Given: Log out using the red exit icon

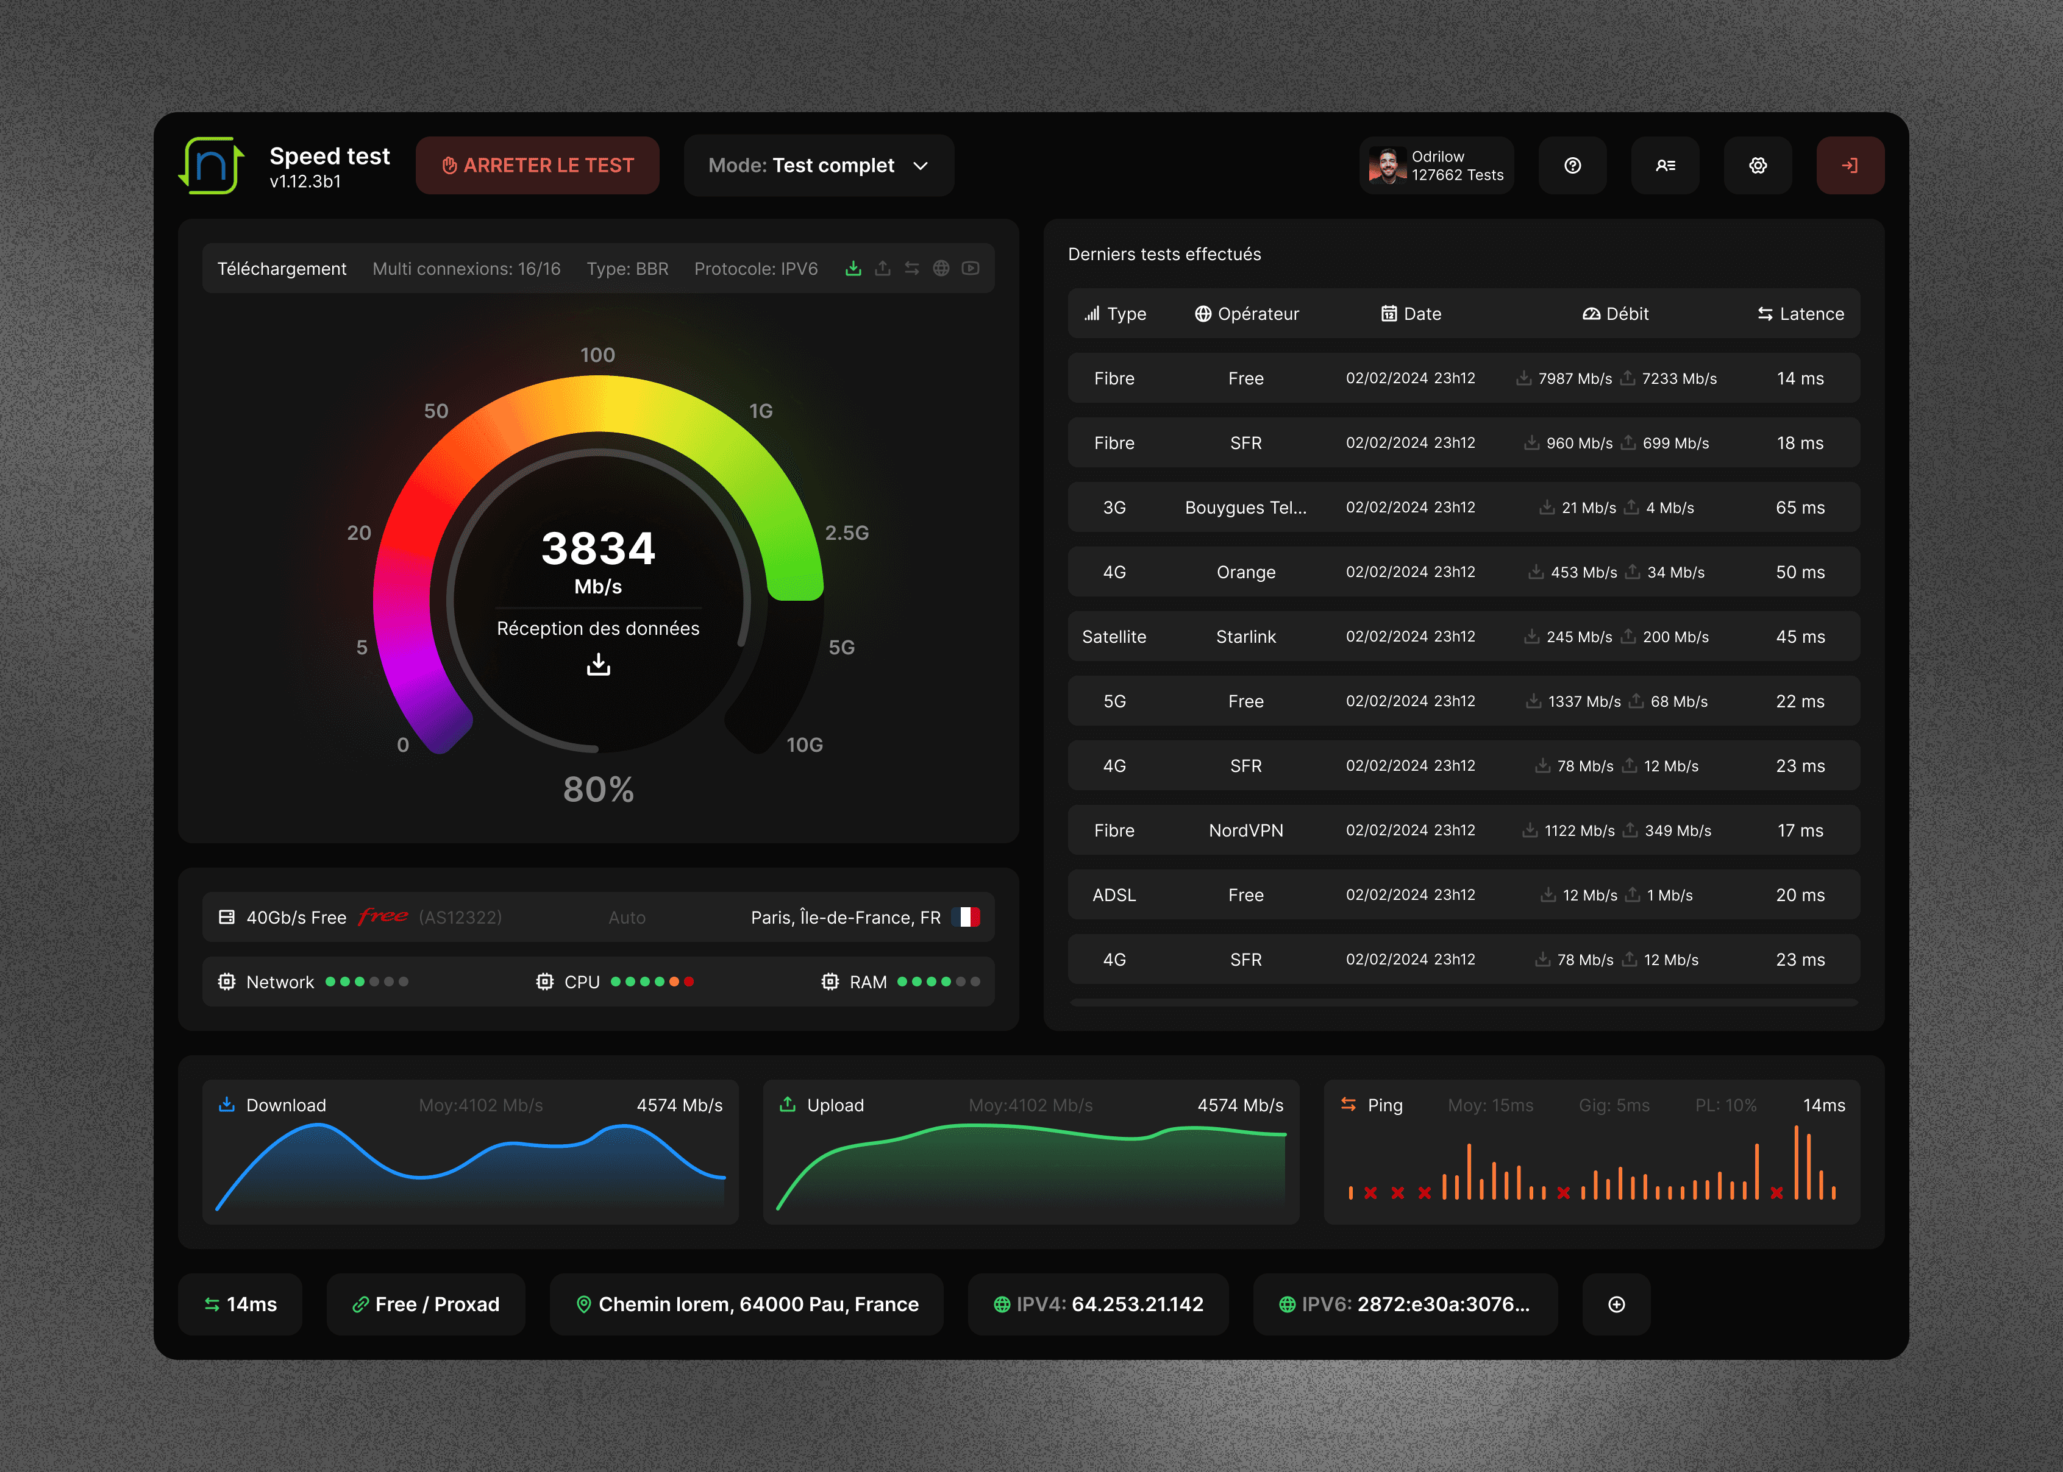Looking at the screenshot, I should click(x=1850, y=166).
